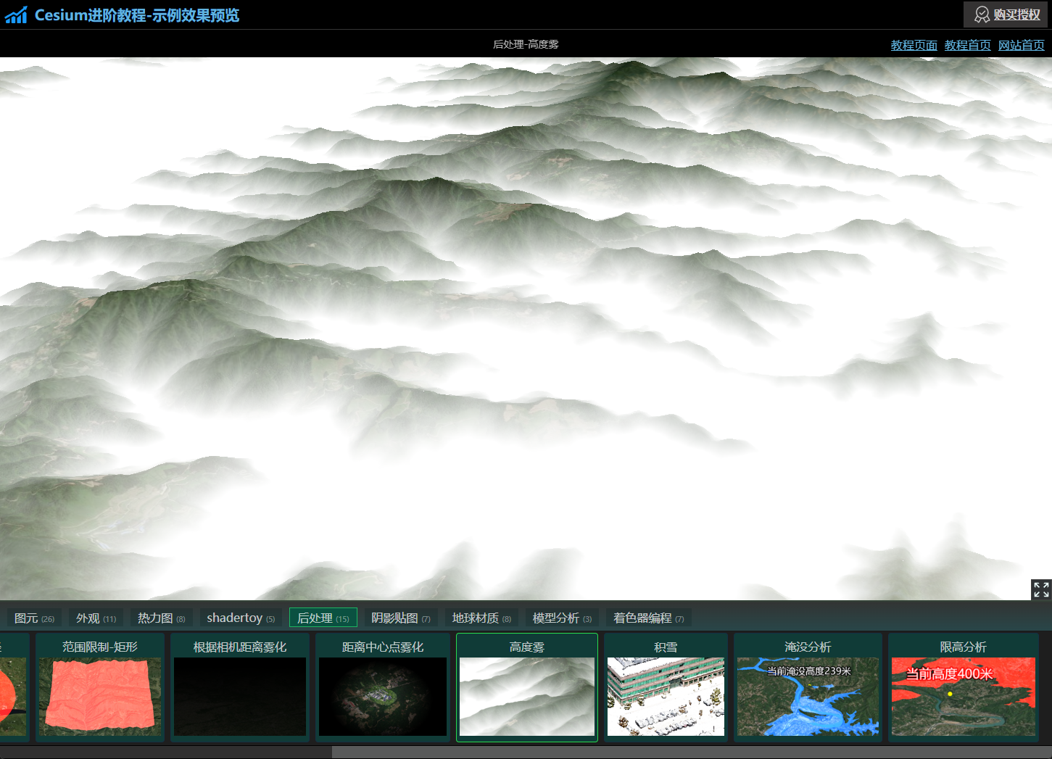Click the fullscreen expand icon
The height and width of the screenshot is (759, 1052).
pos(1041,589)
